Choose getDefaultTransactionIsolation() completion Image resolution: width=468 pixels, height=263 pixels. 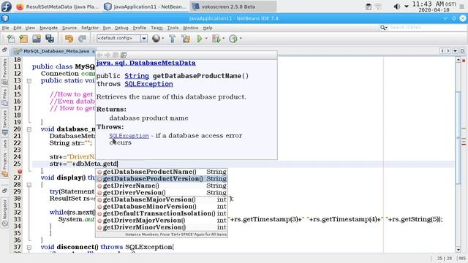click(162, 213)
